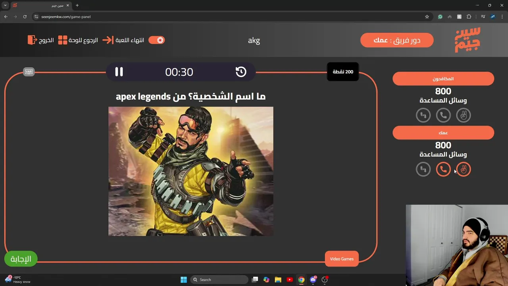
Task: Open YouTube app from the taskbar
Action: click(x=289, y=280)
